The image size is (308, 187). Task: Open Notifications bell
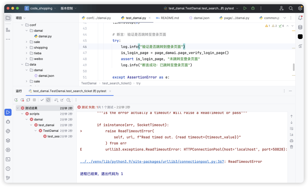click(300, 18)
